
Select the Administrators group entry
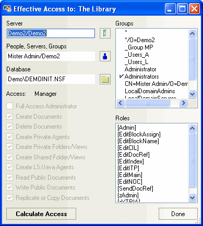[x=142, y=77]
